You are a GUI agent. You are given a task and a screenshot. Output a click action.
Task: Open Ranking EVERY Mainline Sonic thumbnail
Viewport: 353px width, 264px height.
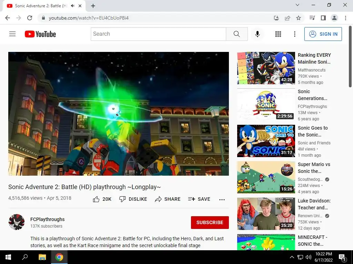click(266, 68)
